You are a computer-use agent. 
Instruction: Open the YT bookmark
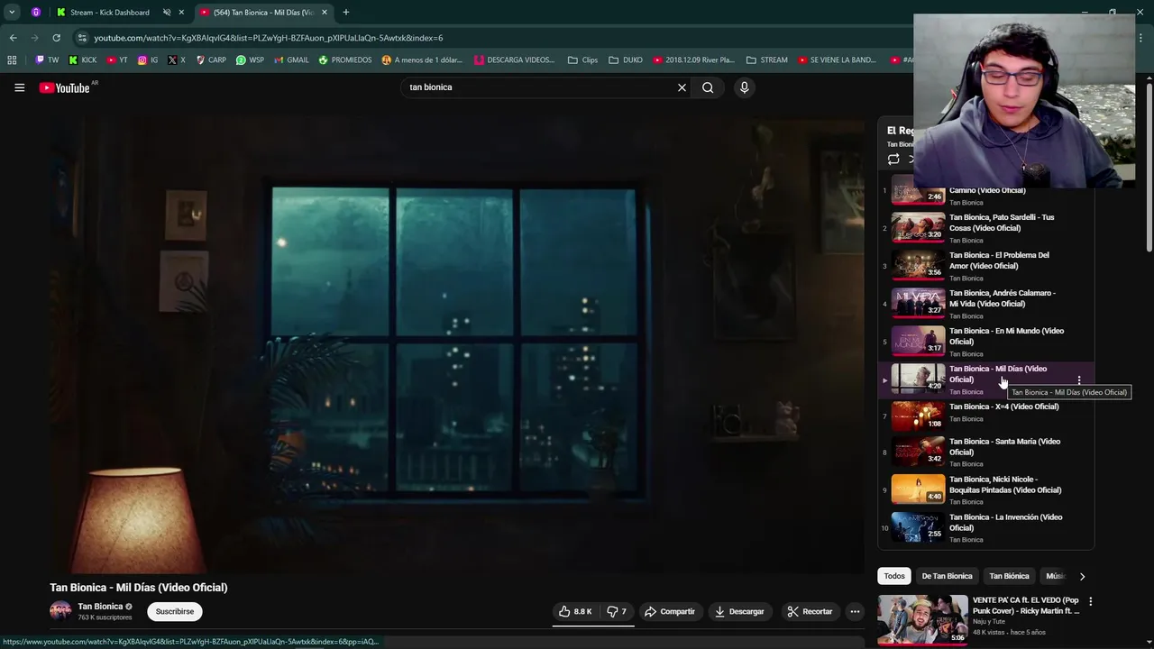[x=117, y=60]
